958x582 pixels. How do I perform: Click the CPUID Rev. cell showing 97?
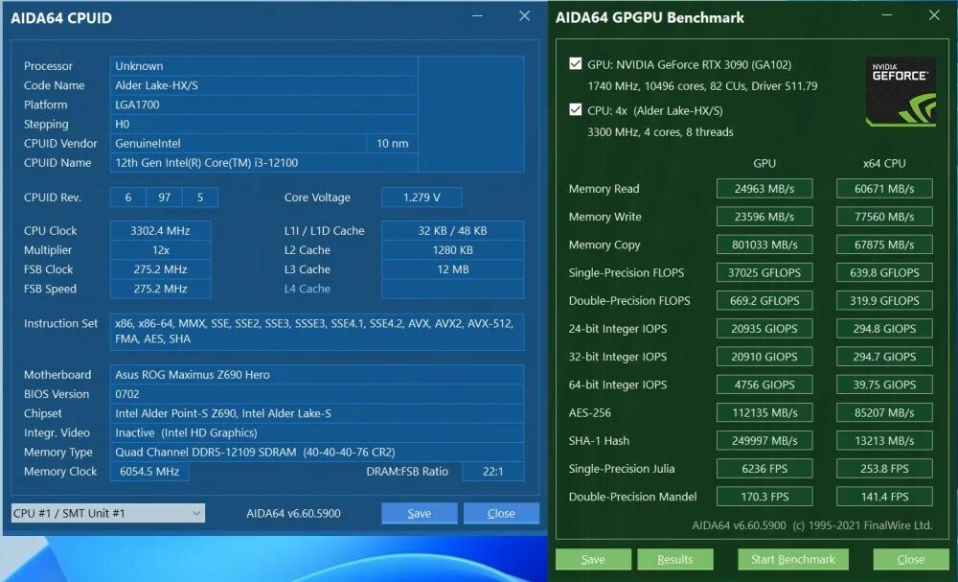165,198
